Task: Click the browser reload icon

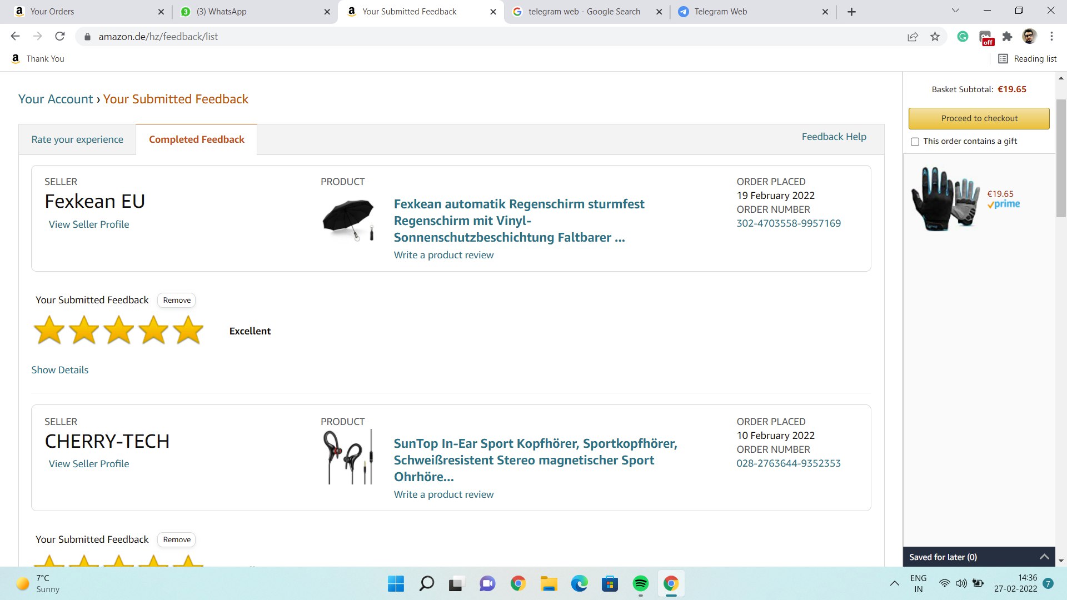Action: [60, 37]
